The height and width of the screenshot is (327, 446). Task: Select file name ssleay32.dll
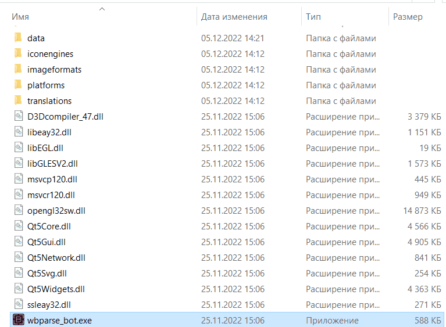click(49, 305)
